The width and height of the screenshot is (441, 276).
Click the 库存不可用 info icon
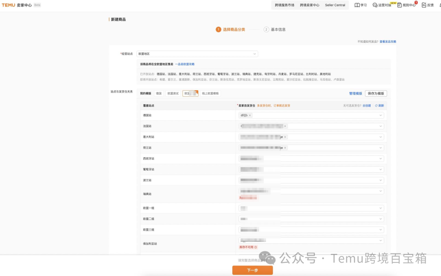coord(256,247)
